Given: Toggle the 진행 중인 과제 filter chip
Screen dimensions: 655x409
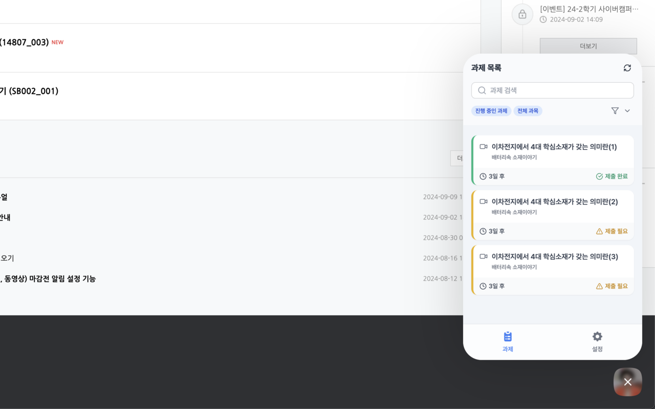Looking at the screenshot, I should 491,110.
